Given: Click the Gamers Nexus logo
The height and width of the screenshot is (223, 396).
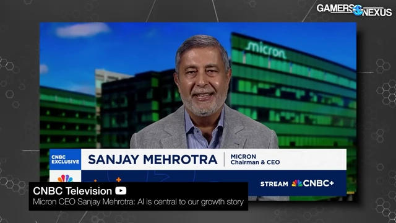Looking at the screenshot, I should click(354, 10).
